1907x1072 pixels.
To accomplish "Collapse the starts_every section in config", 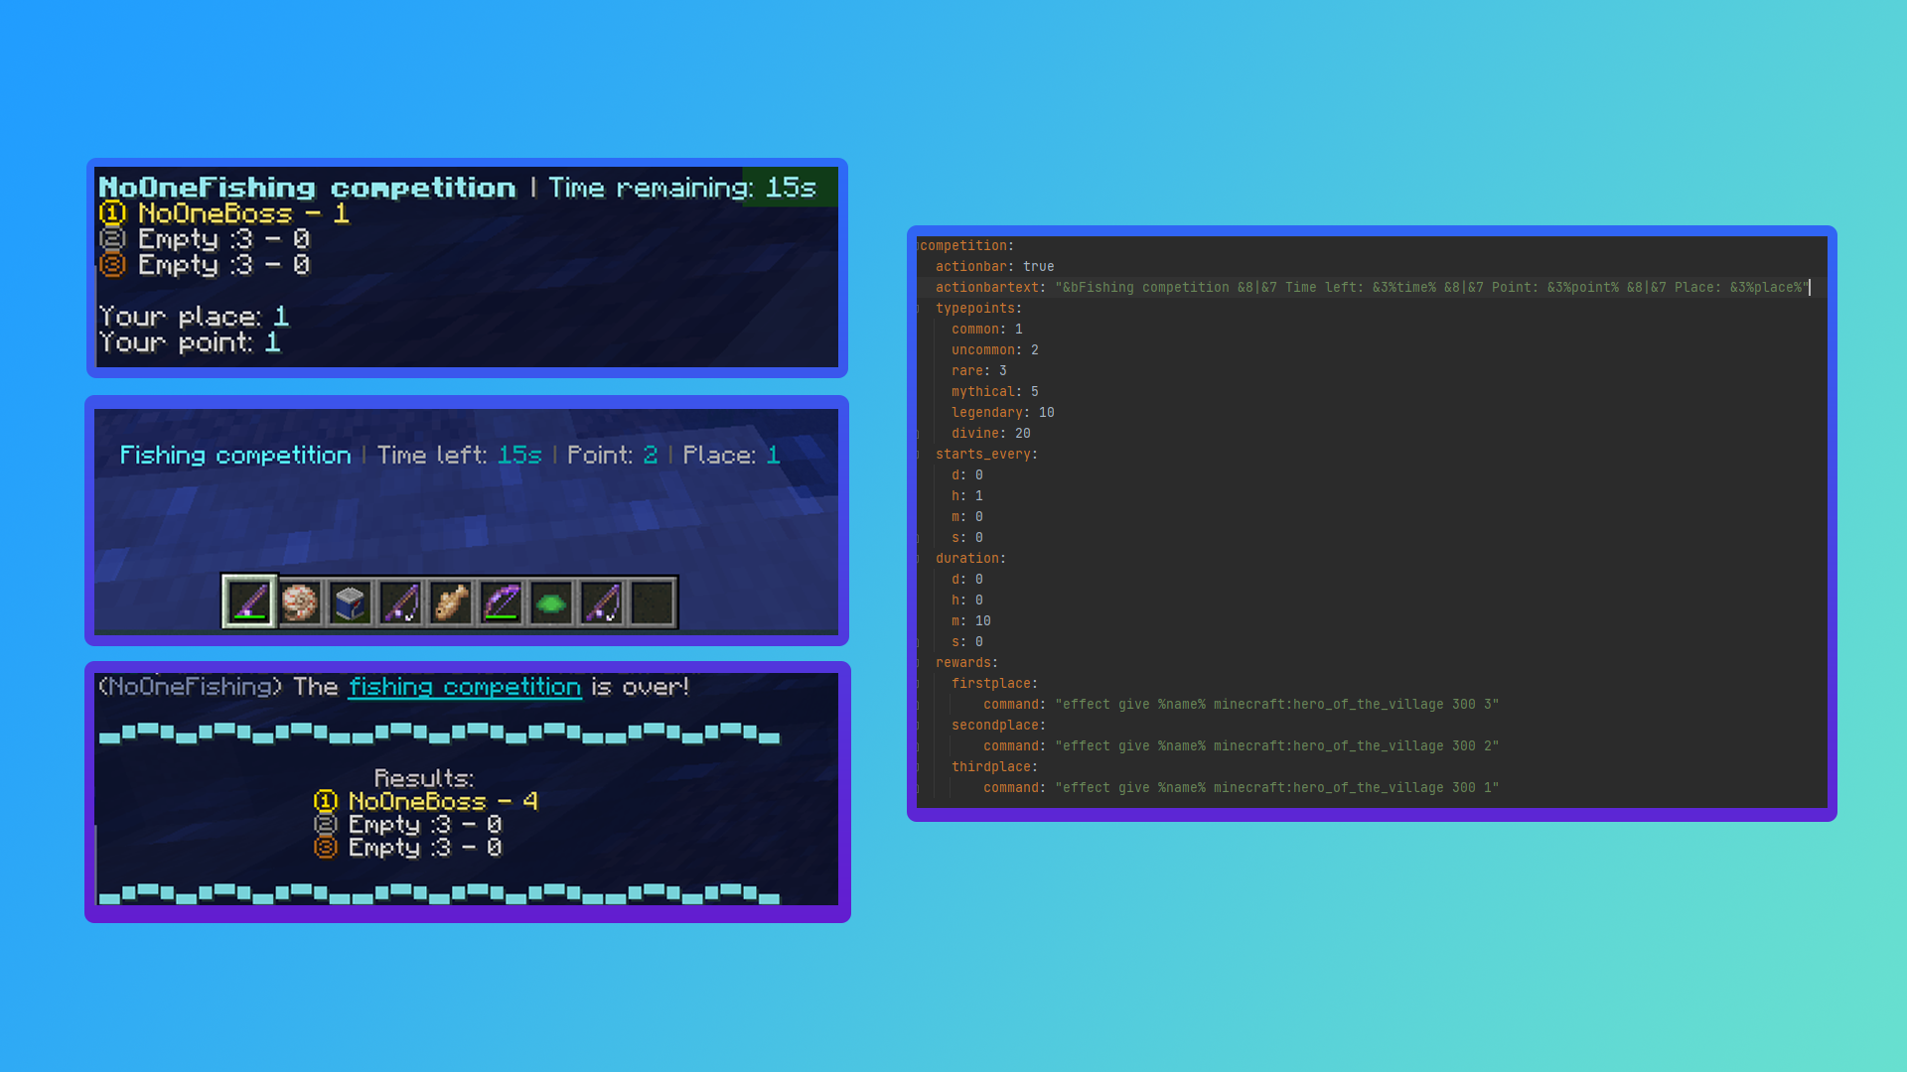I will click(x=918, y=455).
